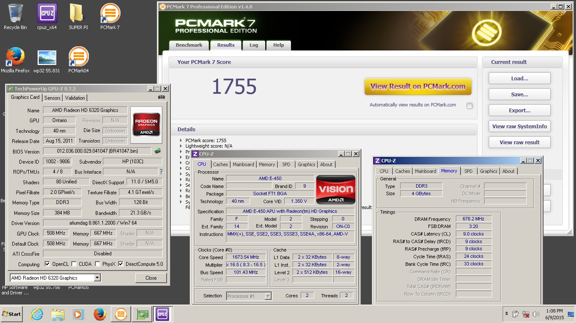576x323 pixels.
Task: Enable automatically view results on PCMark.com
Action: [469, 106]
